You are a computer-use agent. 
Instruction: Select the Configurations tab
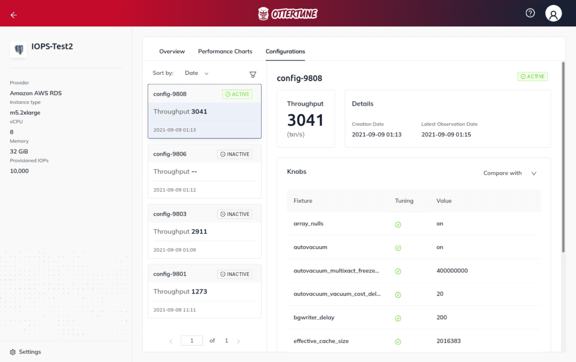[285, 51]
